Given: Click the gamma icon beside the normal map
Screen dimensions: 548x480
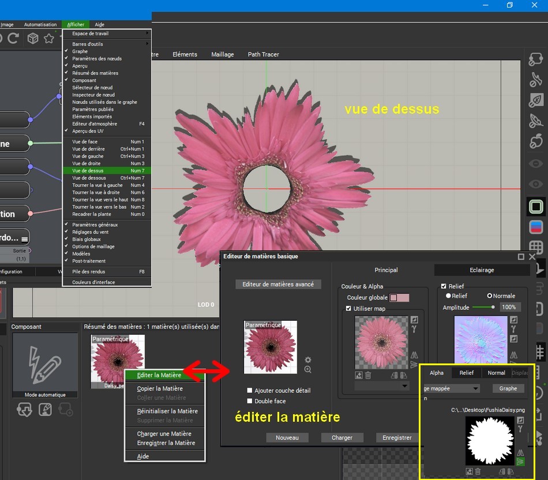Looking at the screenshot, I should [513, 329].
